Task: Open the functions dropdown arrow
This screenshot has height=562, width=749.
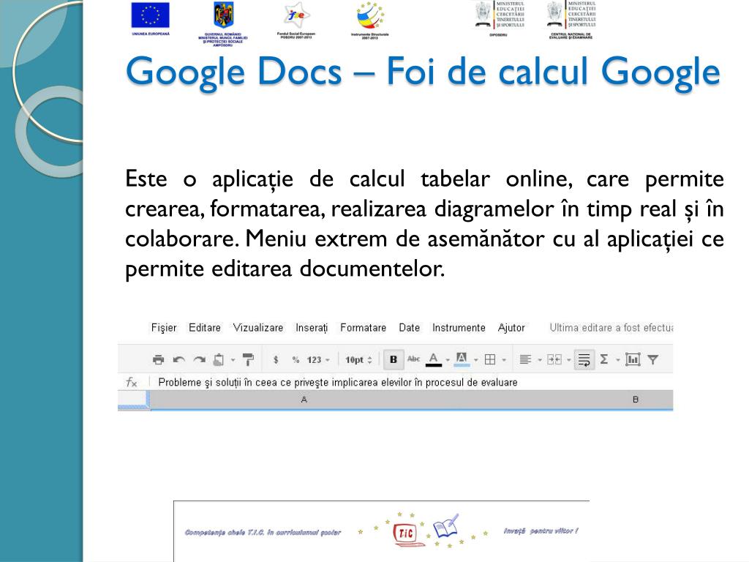Action: (x=617, y=360)
